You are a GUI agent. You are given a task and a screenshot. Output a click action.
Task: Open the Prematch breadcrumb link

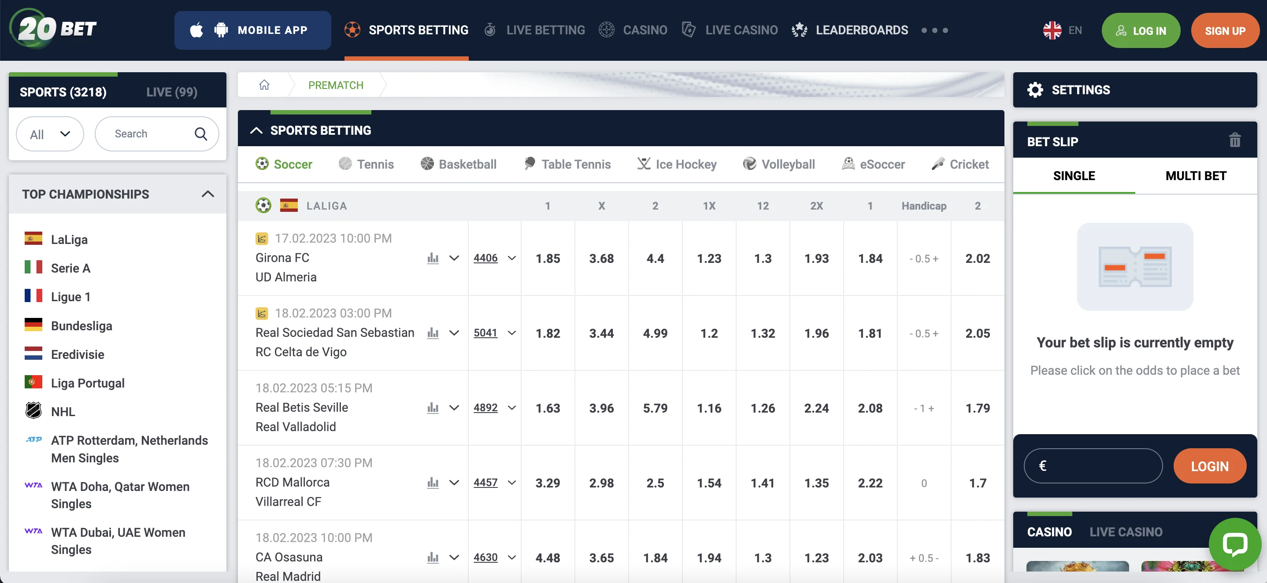(335, 85)
